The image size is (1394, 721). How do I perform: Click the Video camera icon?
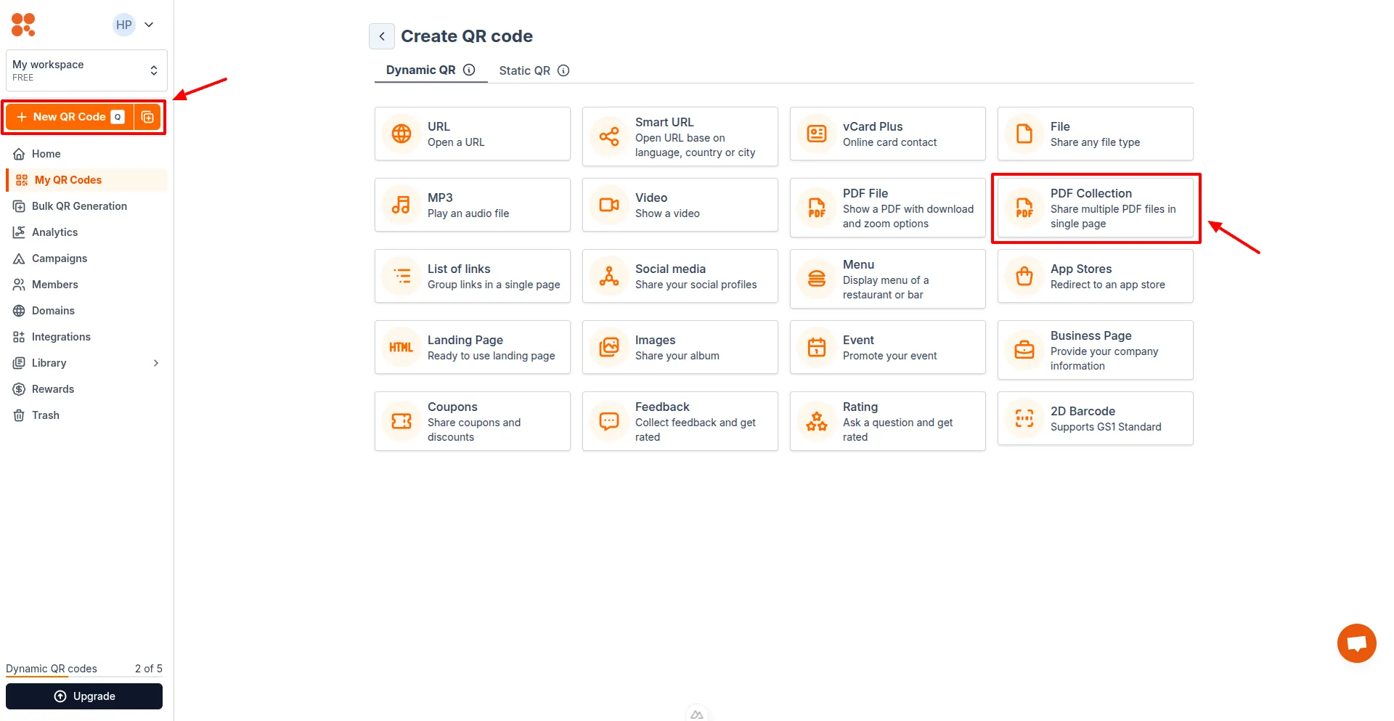(609, 205)
